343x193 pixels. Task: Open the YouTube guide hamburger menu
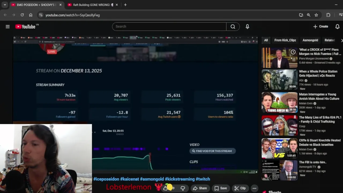pyautogui.click(x=8, y=27)
